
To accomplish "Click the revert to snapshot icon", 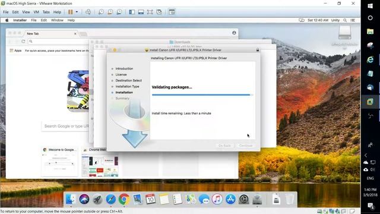I will point(110,12).
